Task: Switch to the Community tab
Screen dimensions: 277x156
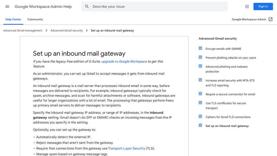Action: tap(35, 19)
